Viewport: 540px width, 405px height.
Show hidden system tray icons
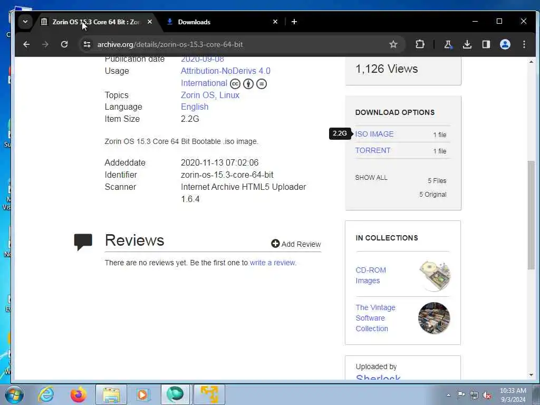point(448,395)
